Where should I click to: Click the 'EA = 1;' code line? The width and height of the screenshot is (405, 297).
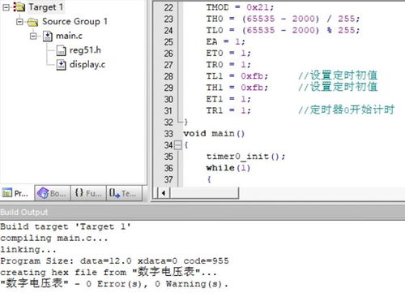[225, 41]
